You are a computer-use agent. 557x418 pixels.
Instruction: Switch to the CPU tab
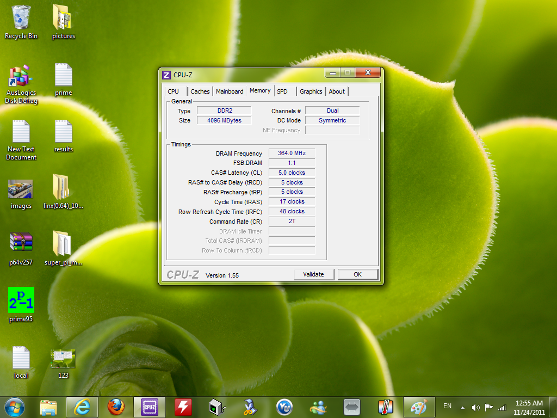174,91
